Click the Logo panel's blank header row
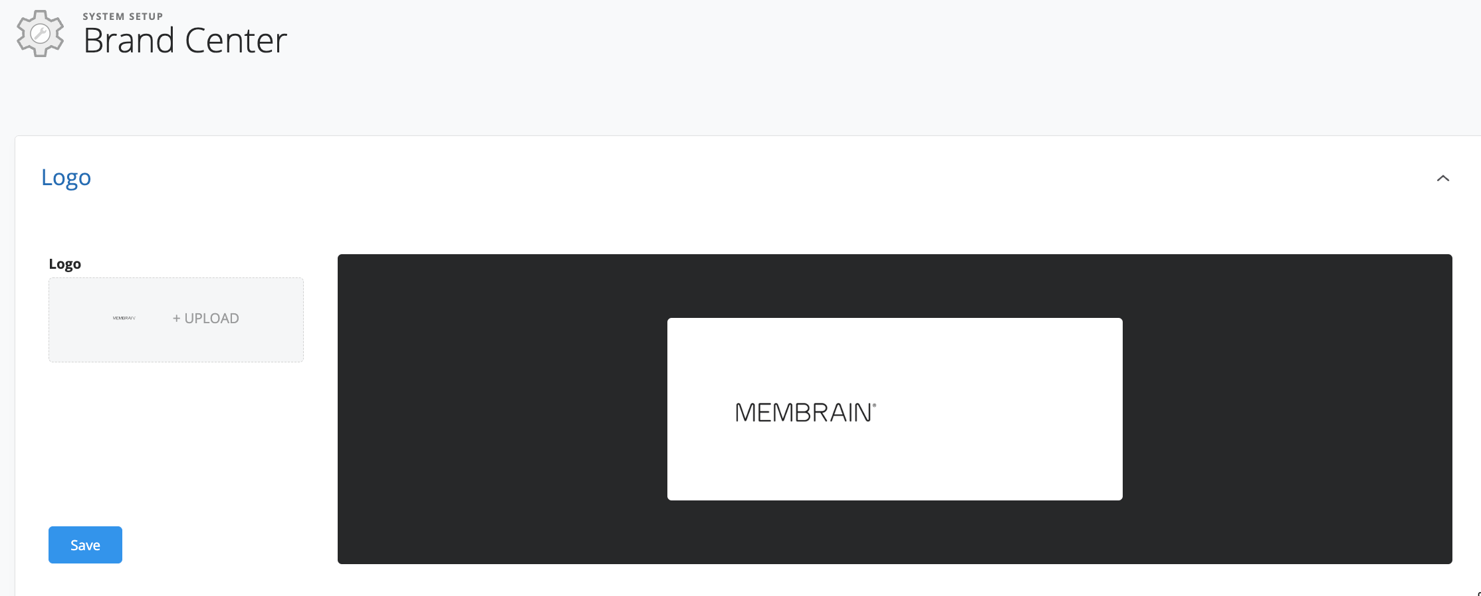 click(731, 178)
